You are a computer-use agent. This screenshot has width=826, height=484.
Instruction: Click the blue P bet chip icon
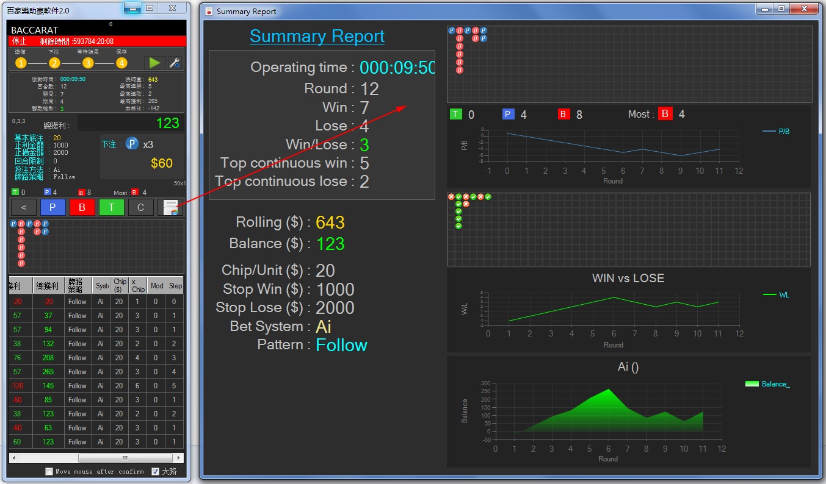click(x=132, y=144)
